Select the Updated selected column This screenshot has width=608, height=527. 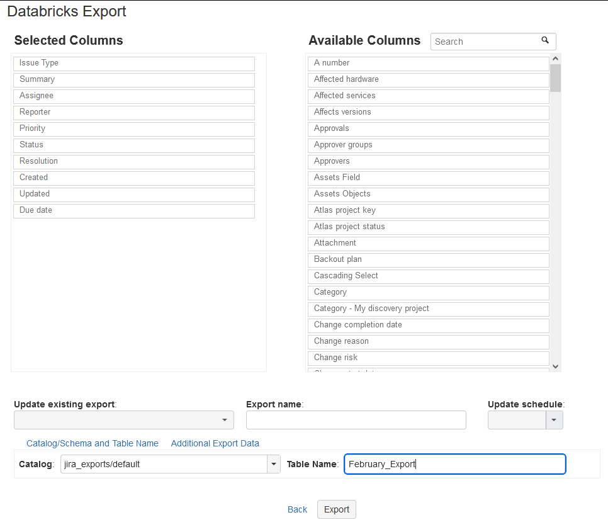(134, 195)
